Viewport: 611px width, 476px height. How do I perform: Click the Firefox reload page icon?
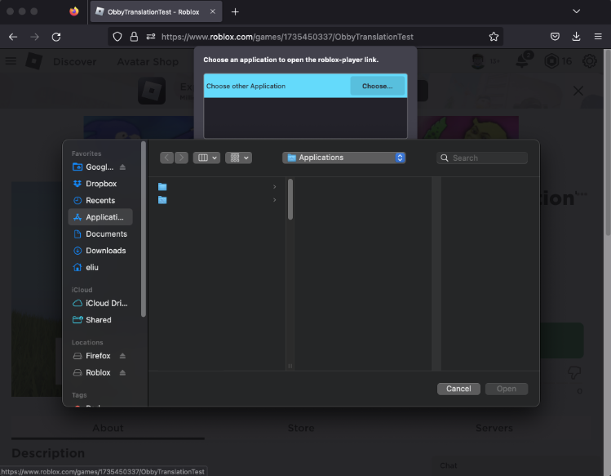pos(56,37)
